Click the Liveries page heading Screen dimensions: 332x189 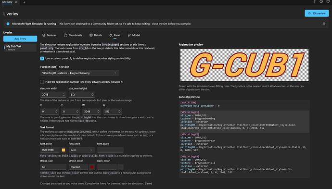(x=11, y=14)
